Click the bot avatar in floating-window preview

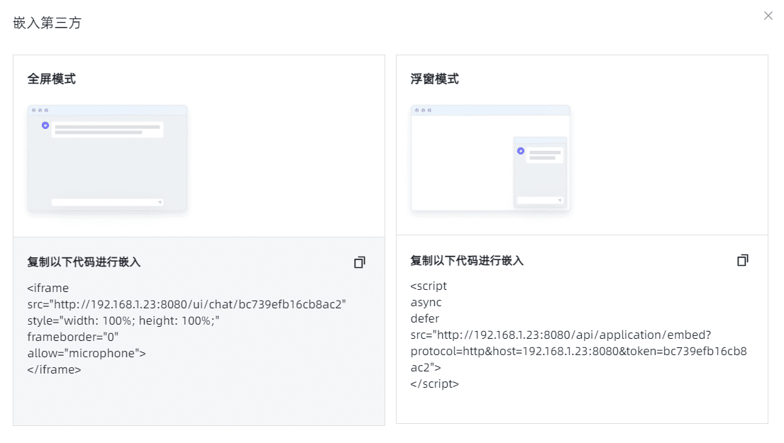click(x=520, y=150)
